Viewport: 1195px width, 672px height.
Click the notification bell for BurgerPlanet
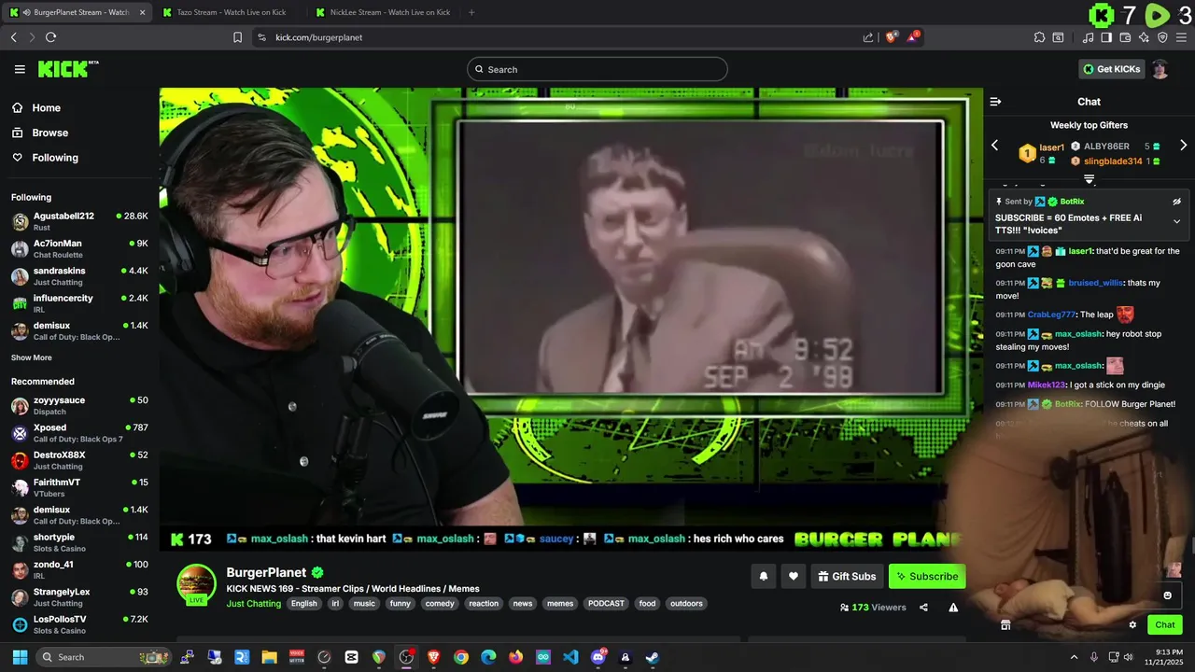coord(763,576)
